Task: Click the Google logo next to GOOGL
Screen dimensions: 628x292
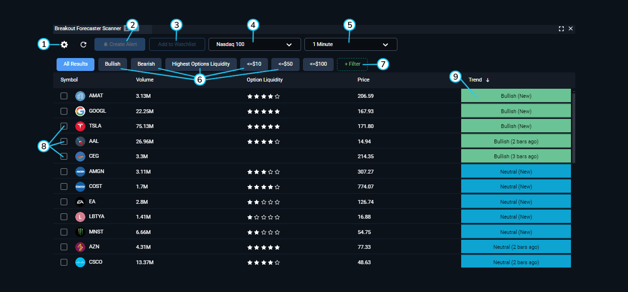Action: pos(80,111)
